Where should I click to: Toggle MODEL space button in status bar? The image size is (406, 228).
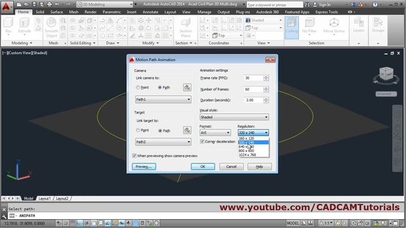tap(292, 223)
